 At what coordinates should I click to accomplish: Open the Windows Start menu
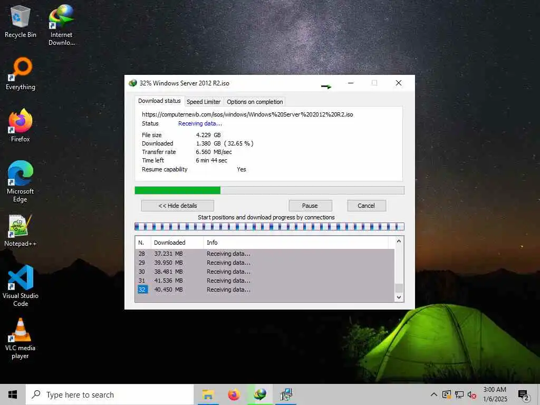point(13,394)
